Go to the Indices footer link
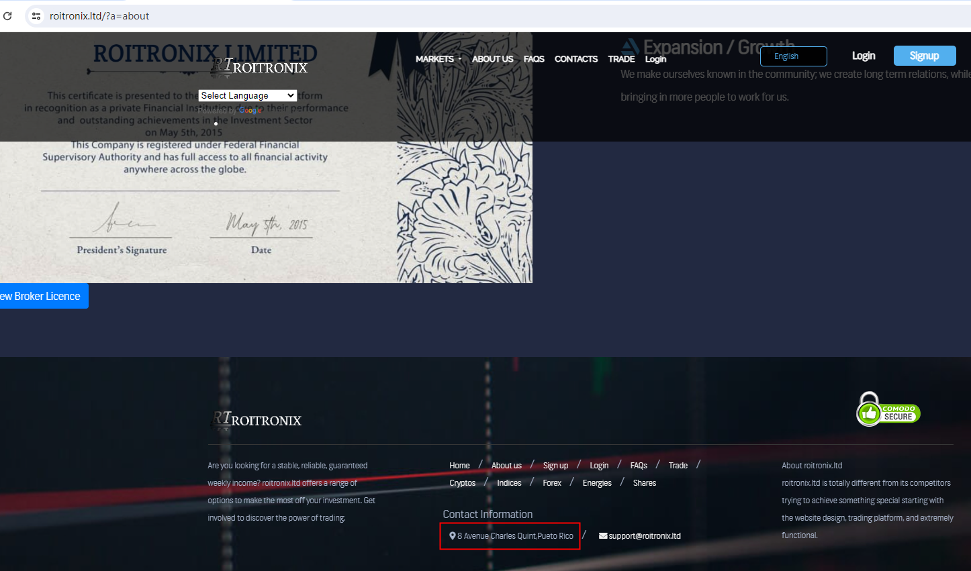This screenshot has height=571, width=971. pyautogui.click(x=509, y=483)
